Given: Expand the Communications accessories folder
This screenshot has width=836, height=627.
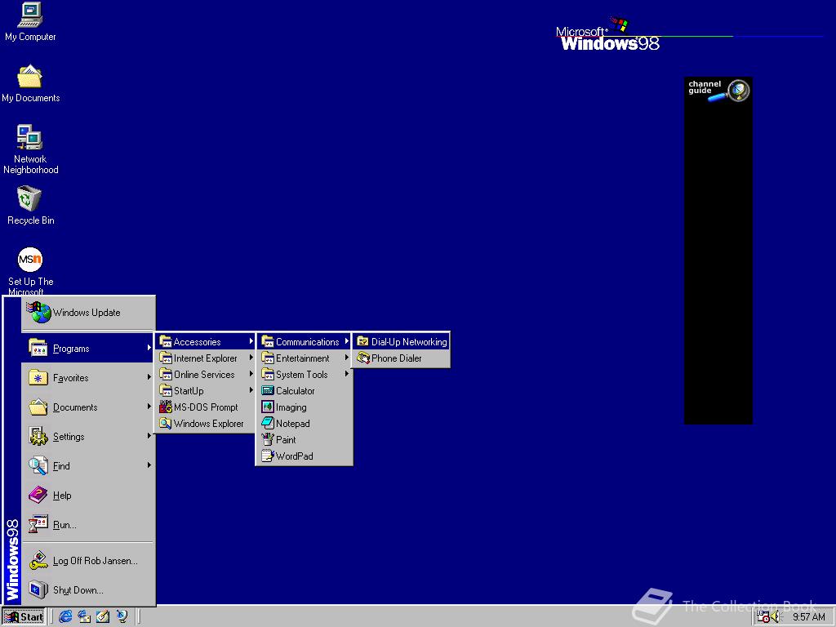Looking at the screenshot, I should pyautogui.click(x=305, y=342).
